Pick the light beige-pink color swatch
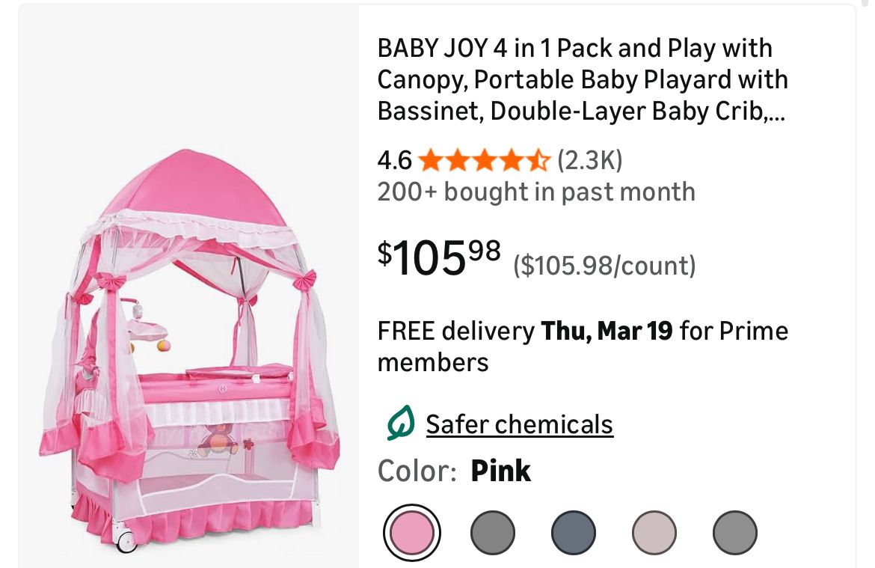Screen dimensions: 875x568 click(654, 533)
